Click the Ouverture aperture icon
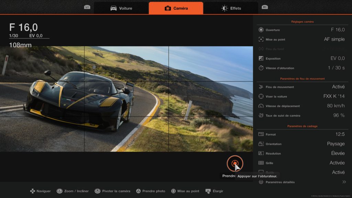 pos(261,30)
